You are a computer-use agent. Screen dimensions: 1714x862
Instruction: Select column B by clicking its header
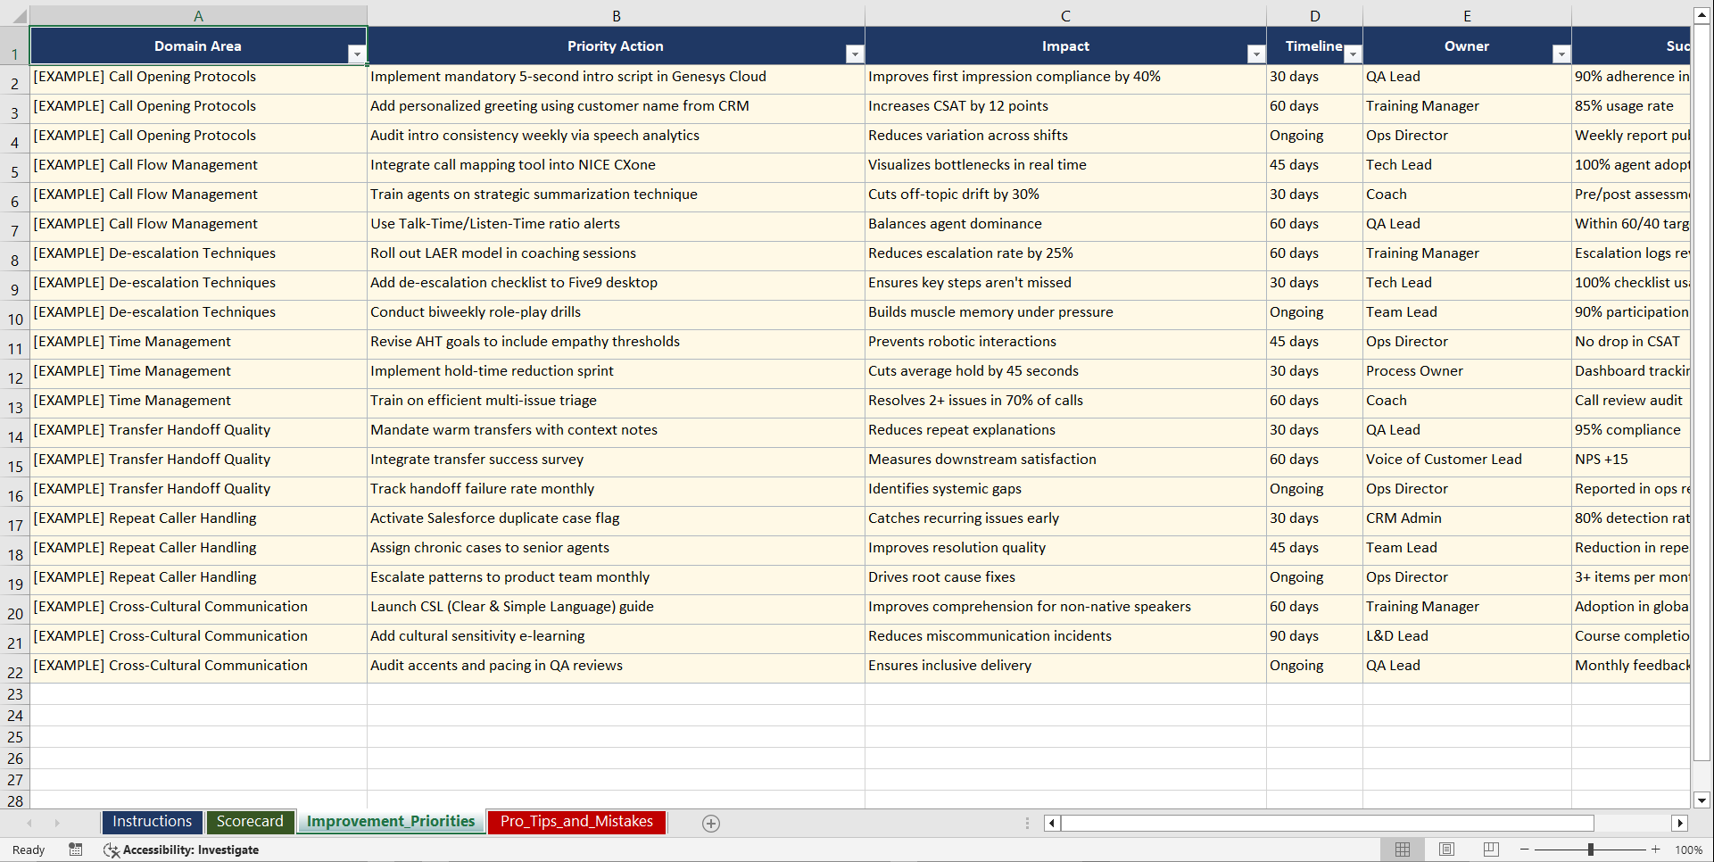point(617,15)
